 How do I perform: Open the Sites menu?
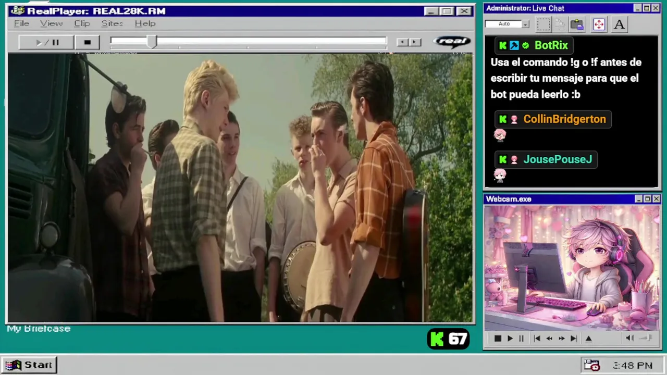tap(112, 23)
